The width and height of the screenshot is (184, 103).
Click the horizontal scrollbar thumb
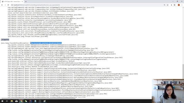pos(39,98)
